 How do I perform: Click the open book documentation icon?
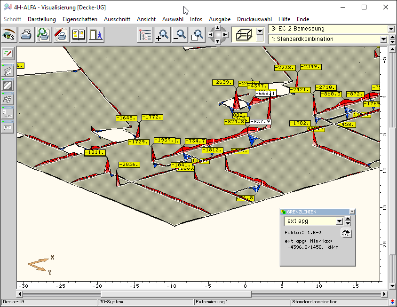point(78,35)
